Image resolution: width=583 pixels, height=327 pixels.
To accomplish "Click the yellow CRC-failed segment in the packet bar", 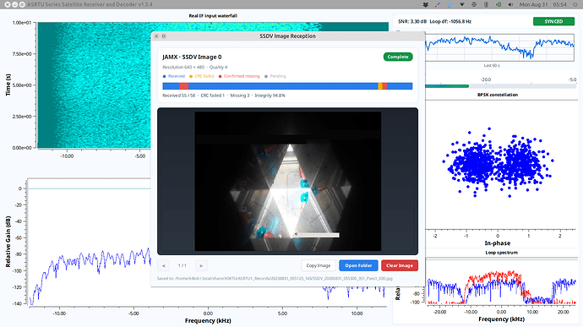I will [x=380, y=86].
